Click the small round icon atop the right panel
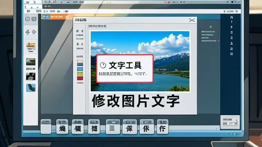The image size is (262, 147). click(x=211, y=27)
